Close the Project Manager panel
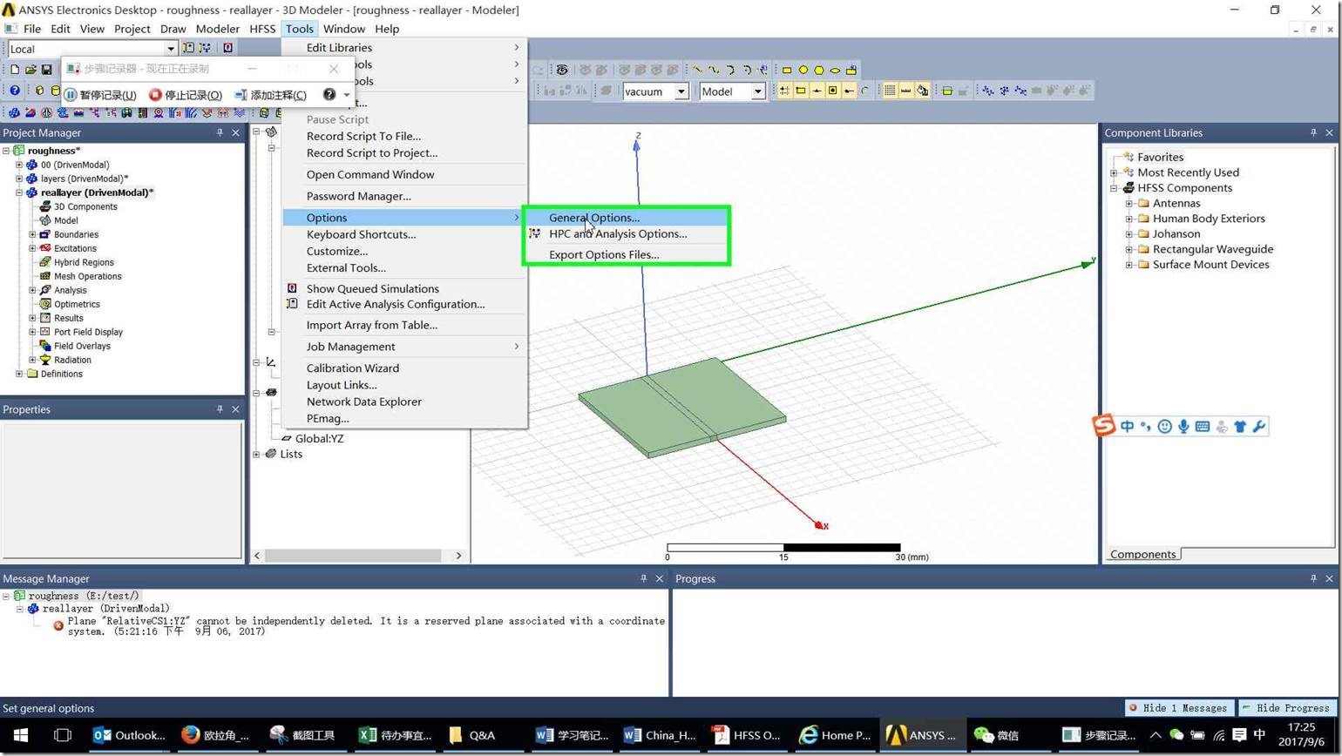Screen dimensions: 1342x756 [x=235, y=132]
